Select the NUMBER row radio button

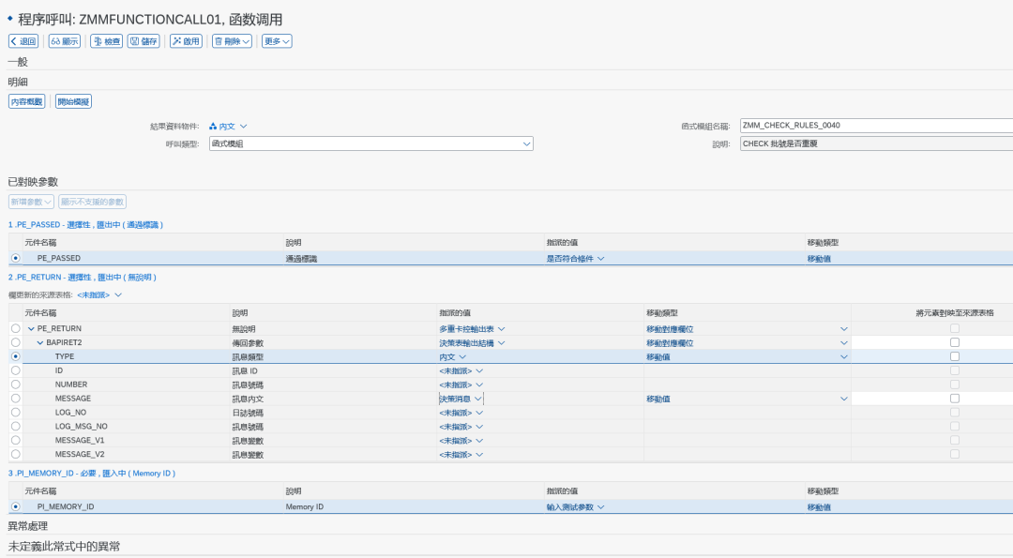(16, 385)
